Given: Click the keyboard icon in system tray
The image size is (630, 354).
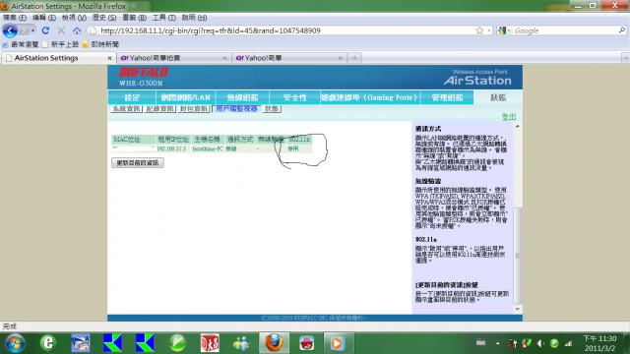Looking at the screenshot, I should click(481, 343).
